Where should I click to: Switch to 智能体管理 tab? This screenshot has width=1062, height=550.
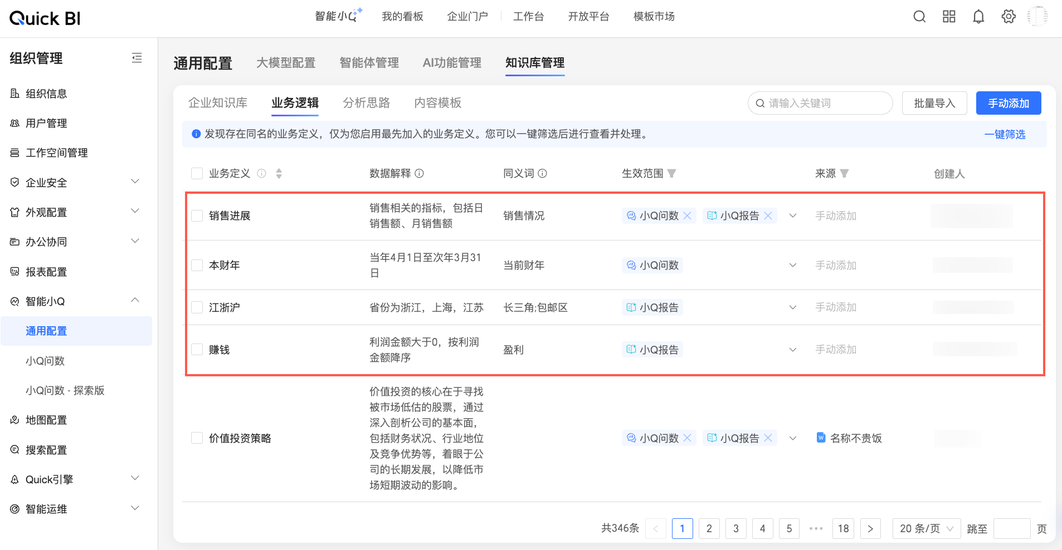(x=369, y=63)
